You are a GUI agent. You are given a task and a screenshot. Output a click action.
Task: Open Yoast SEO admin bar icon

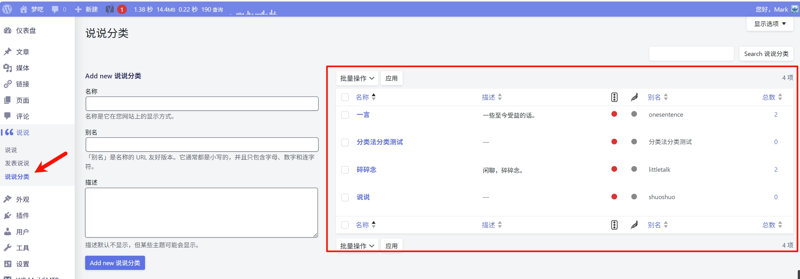tap(109, 9)
